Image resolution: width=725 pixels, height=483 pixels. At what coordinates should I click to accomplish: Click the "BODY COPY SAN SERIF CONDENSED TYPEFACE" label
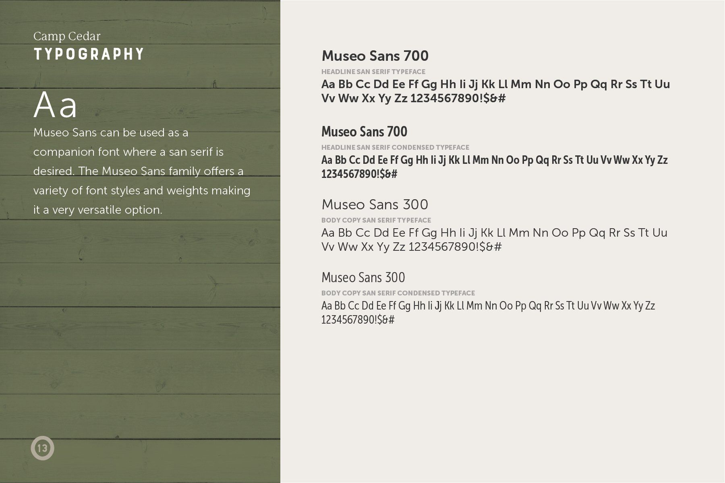coord(398,293)
